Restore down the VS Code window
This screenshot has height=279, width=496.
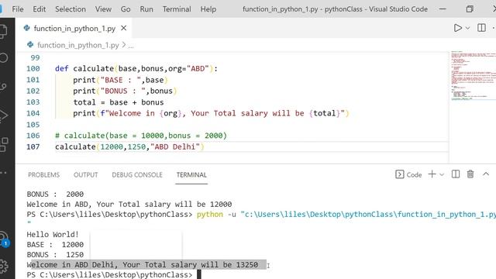[x=470, y=9]
